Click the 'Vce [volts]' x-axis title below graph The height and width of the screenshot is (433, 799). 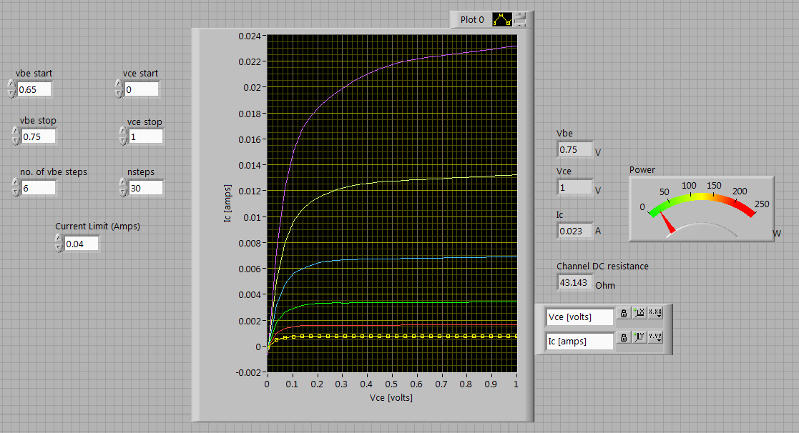pyautogui.click(x=391, y=397)
